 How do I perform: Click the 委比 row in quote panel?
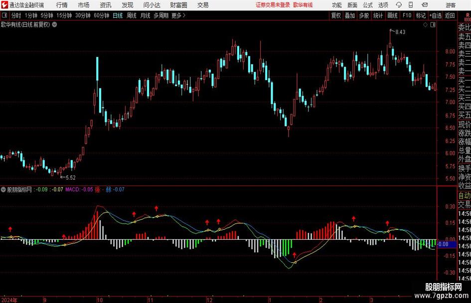[x=465, y=27]
